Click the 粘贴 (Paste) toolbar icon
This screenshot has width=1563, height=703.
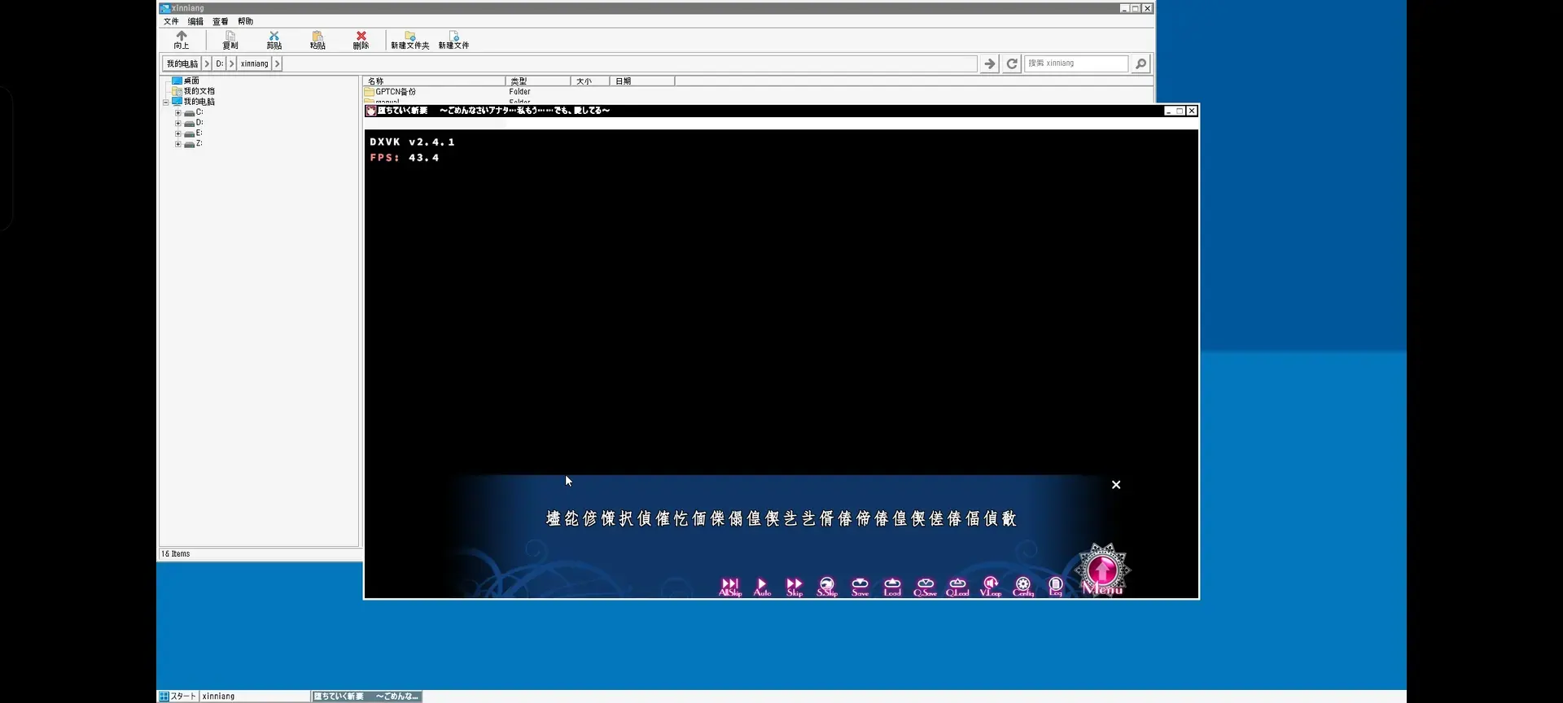tap(317, 40)
